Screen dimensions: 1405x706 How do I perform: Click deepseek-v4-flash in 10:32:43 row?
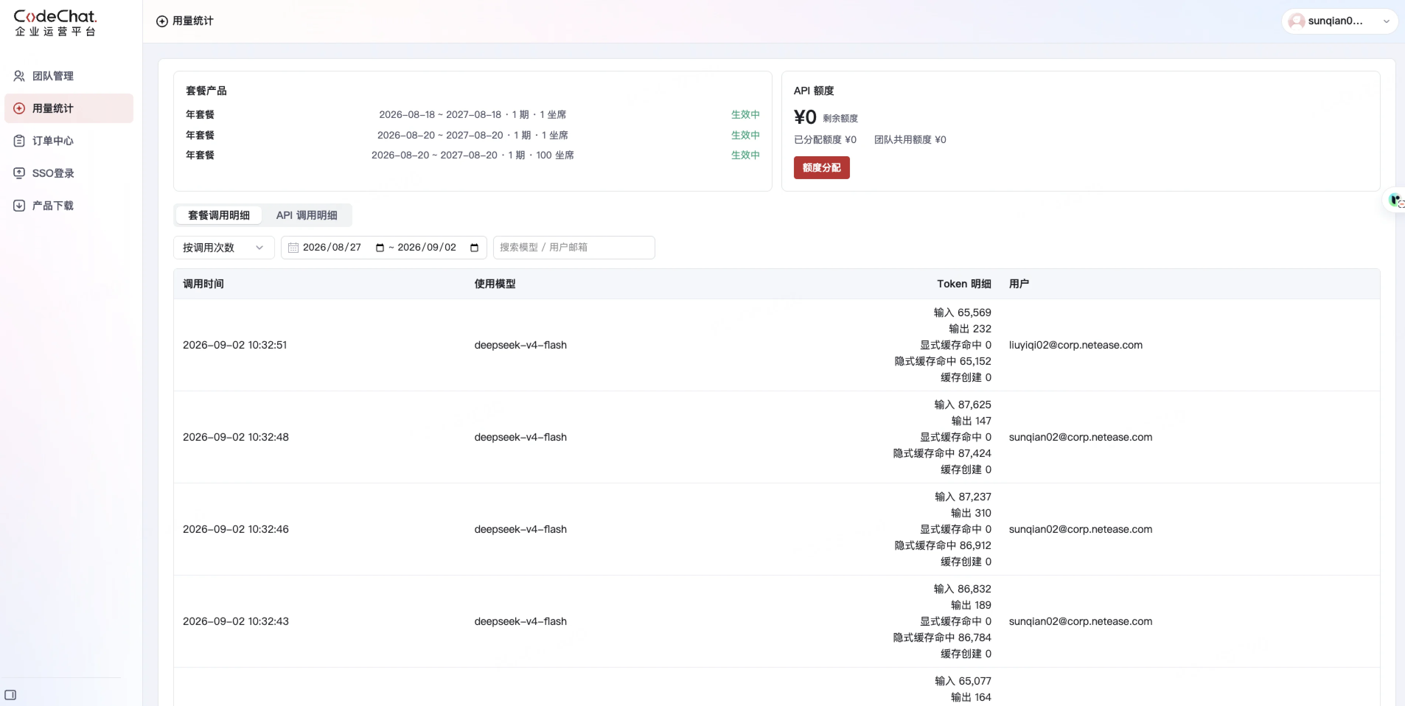520,622
